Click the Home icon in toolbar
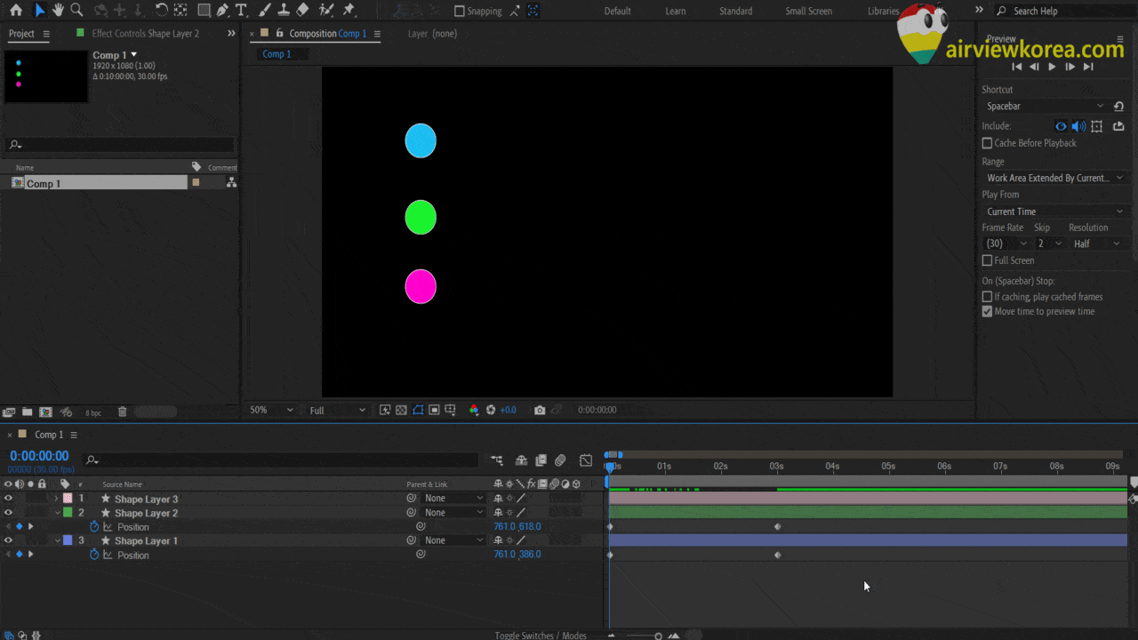Screen dimensions: 1138x640 [16, 11]
